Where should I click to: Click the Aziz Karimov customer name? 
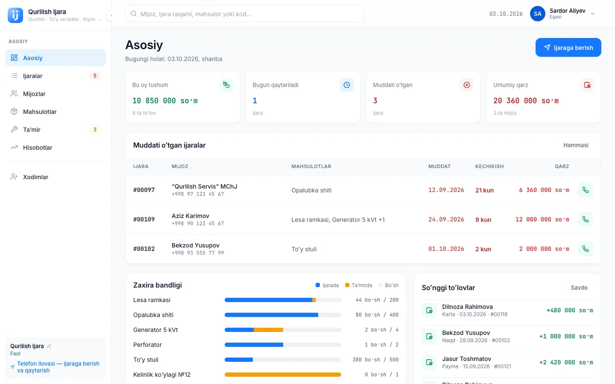click(190, 216)
